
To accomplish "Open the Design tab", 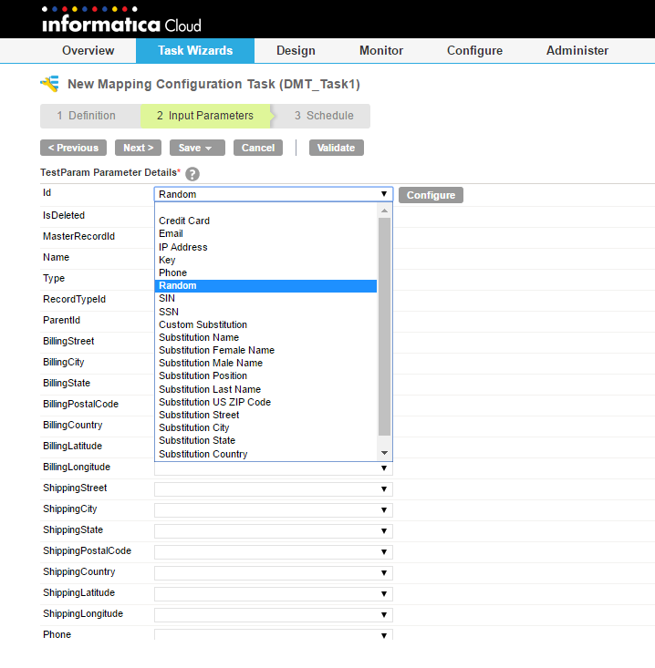I will pyautogui.click(x=296, y=50).
